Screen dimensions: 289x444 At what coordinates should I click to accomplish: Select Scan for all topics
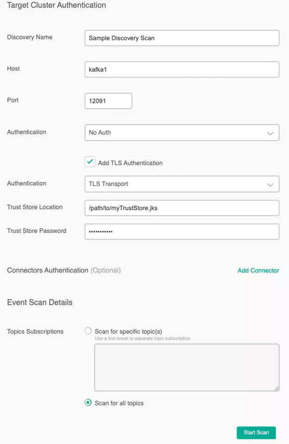(88, 403)
